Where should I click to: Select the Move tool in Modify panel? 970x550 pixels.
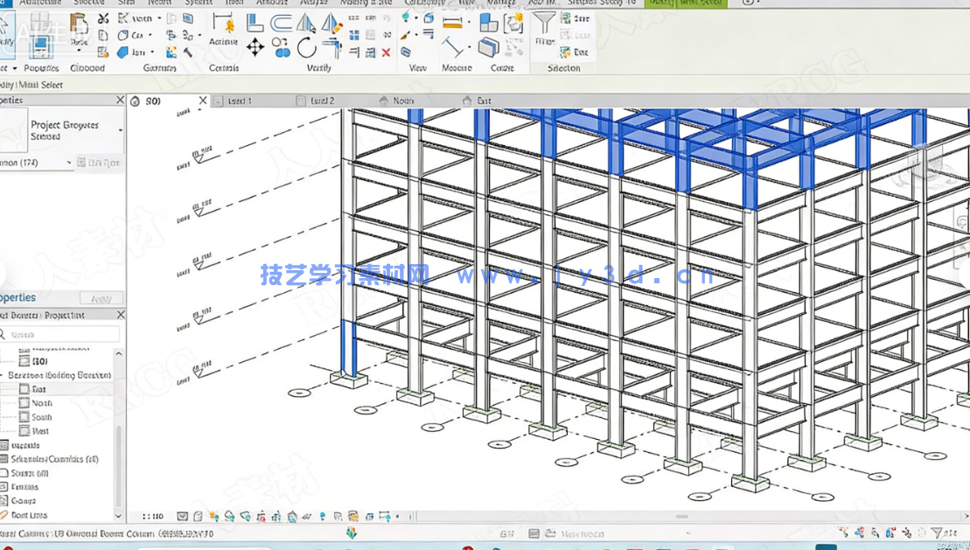coord(255,47)
